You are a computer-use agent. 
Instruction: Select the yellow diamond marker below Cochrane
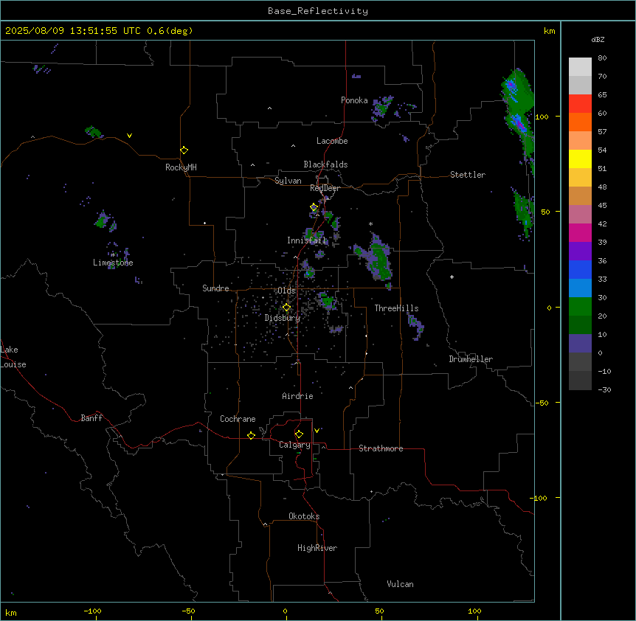click(x=251, y=435)
